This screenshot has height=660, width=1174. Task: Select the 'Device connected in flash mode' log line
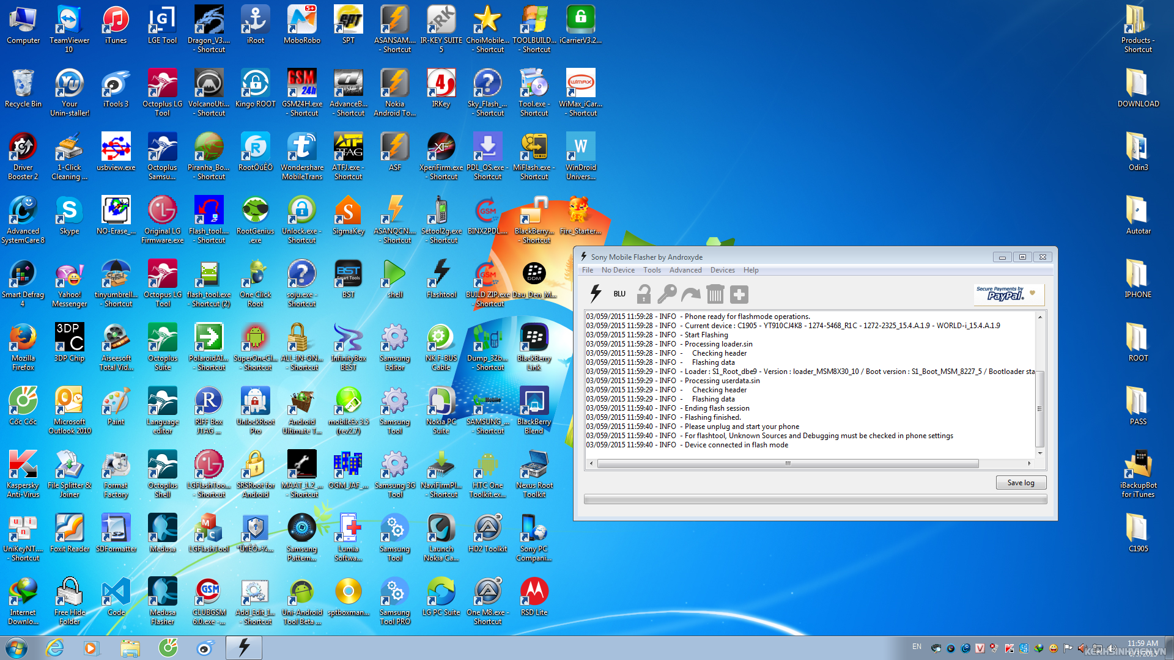click(687, 445)
